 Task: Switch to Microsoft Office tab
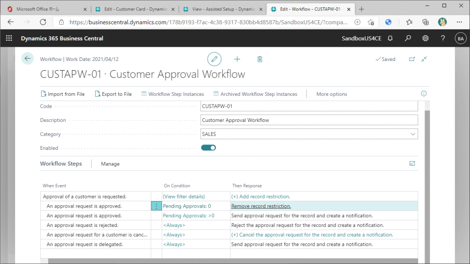47,9
